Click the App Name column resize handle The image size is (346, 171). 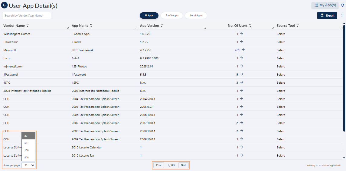(x=136, y=28)
